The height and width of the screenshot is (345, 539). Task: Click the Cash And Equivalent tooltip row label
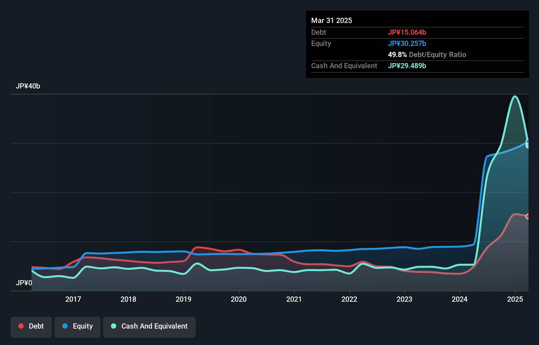344,66
